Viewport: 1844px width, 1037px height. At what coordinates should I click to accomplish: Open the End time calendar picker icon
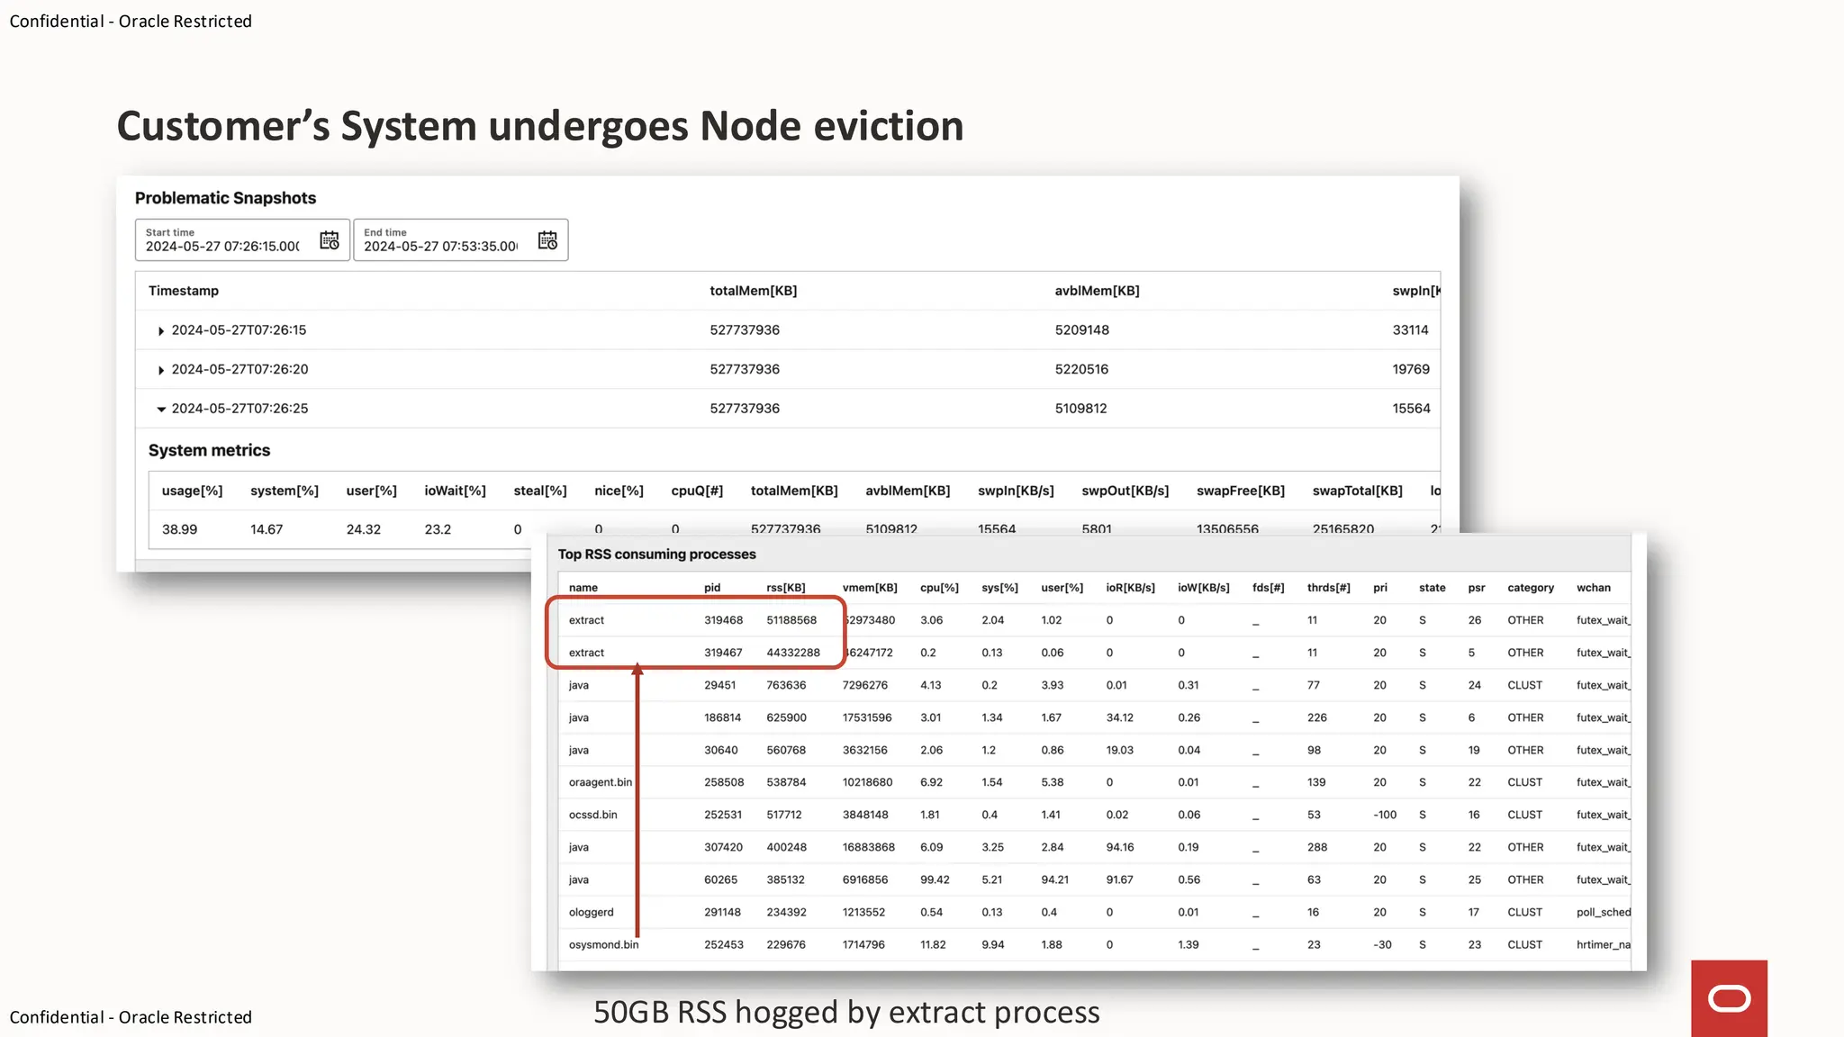[547, 240]
